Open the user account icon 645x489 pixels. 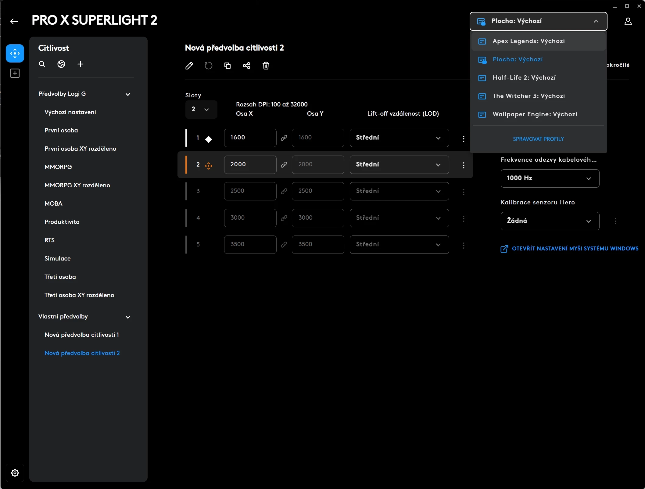click(x=628, y=21)
